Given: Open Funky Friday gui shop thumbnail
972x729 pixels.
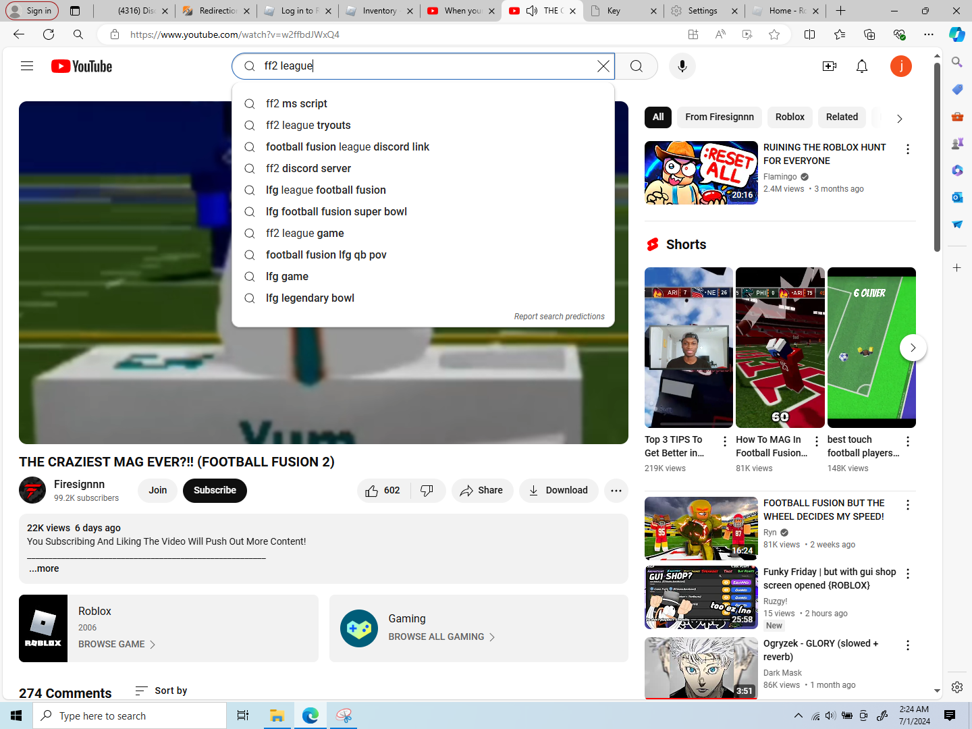Looking at the screenshot, I should 701,597.
